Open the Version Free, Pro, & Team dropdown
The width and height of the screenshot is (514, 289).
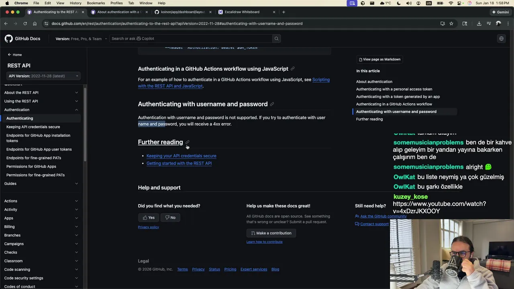click(x=82, y=39)
